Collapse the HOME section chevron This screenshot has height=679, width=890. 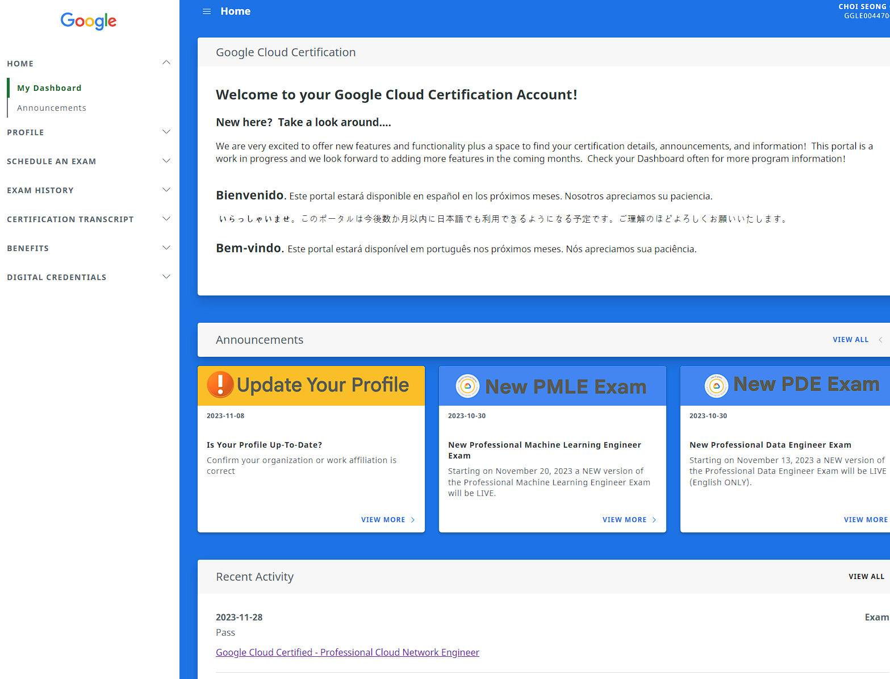click(x=166, y=63)
